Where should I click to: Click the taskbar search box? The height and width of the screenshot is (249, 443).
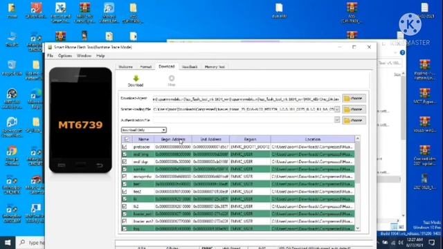click(x=30, y=243)
